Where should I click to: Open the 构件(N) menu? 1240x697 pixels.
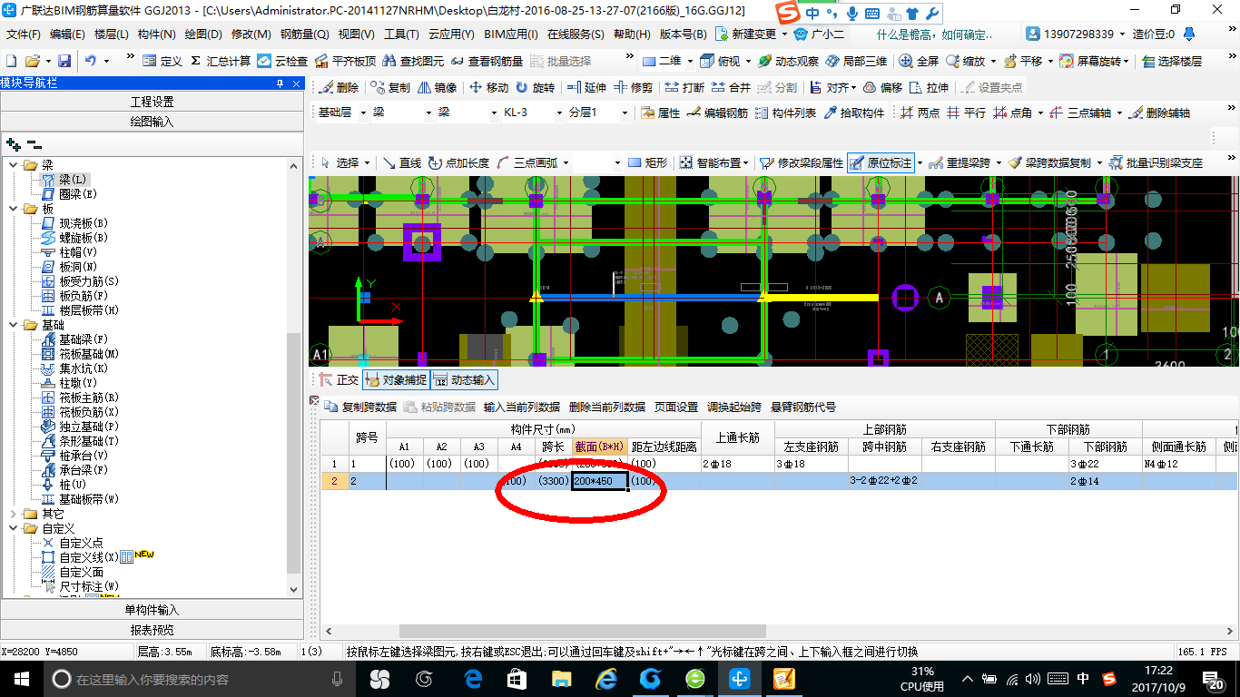click(x=157, y=34)
